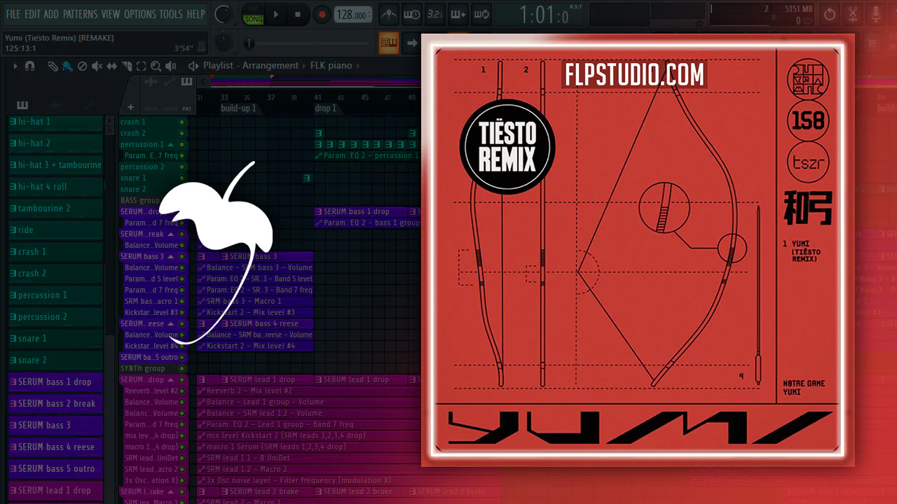The image size is (897, 504).
Task: Enable wait for input to start playing
Action: coord(412,14)
